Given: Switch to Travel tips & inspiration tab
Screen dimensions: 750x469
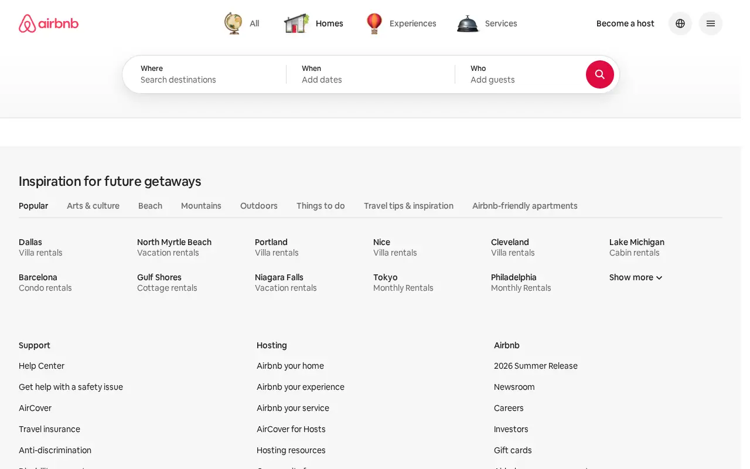Looking at the screenshot, I should (x=408, y=206).
